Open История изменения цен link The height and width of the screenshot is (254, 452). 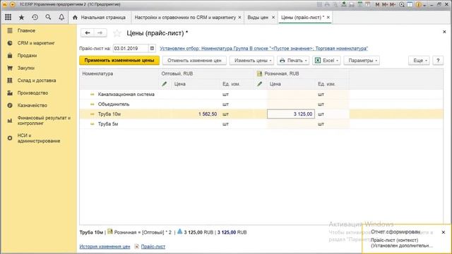click(x=105, y=246)
